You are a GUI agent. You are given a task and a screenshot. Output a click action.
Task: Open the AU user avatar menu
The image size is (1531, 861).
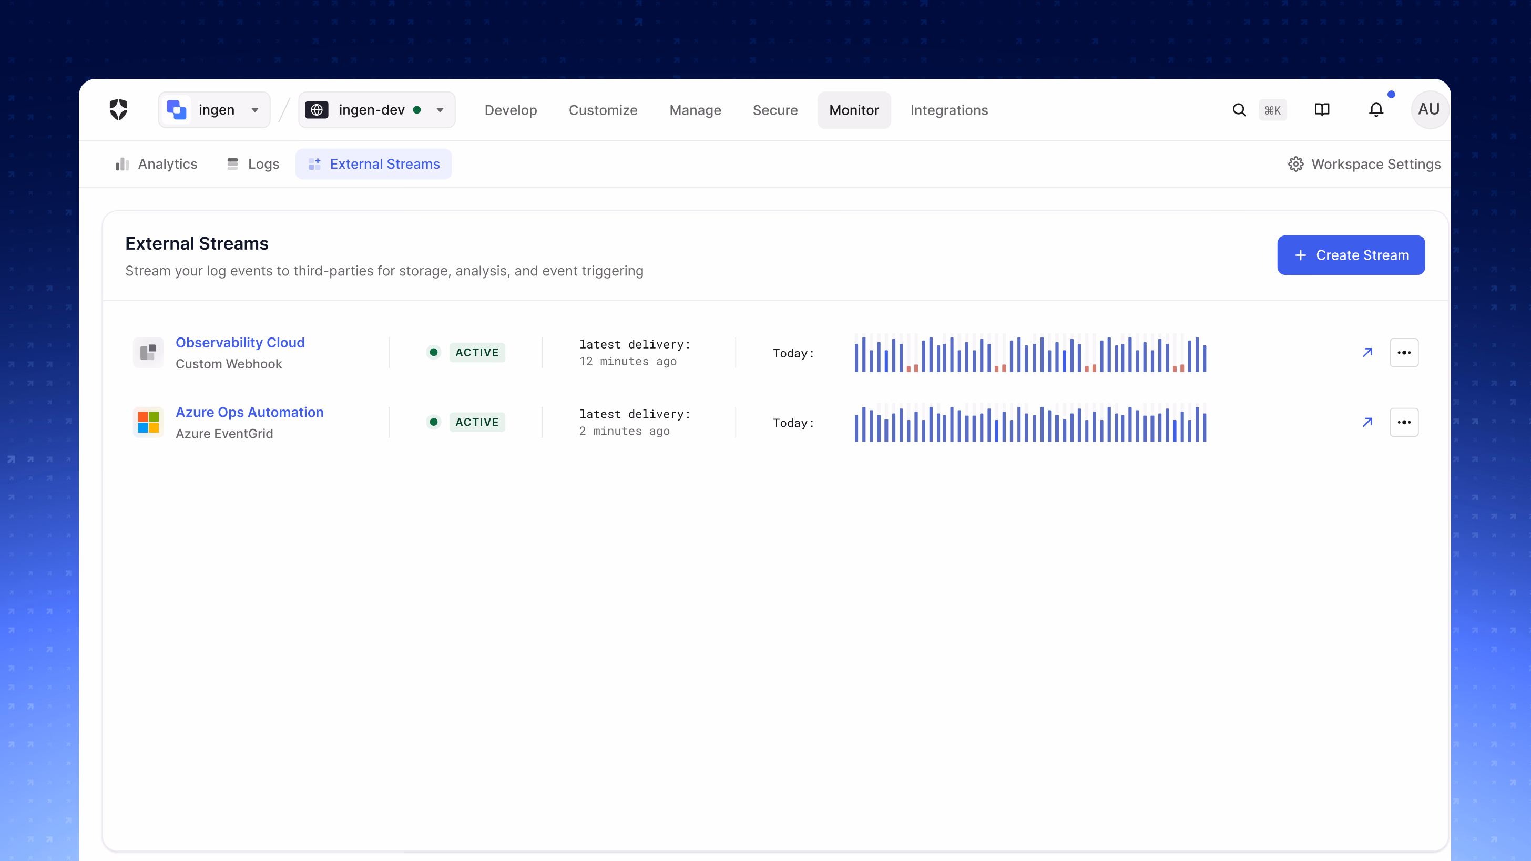tap(1429, 110)
